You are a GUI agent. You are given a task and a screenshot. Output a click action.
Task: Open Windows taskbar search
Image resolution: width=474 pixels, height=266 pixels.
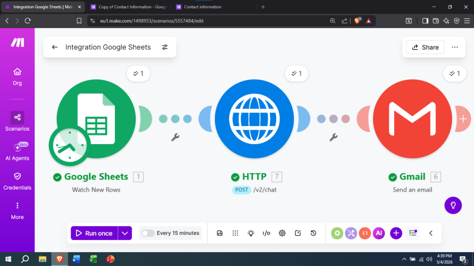click(25, 259)
